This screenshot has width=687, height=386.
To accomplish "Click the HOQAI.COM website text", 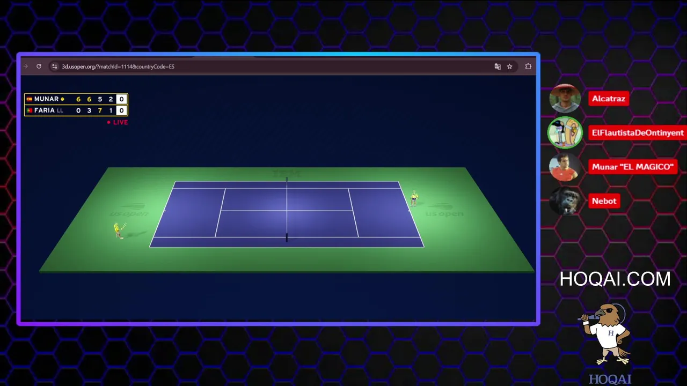I will coord(615,279).
